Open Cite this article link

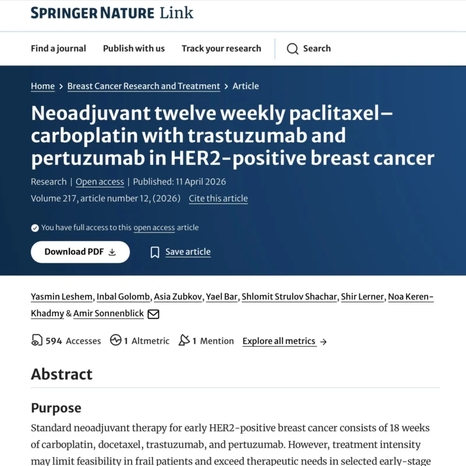(218, 199)
